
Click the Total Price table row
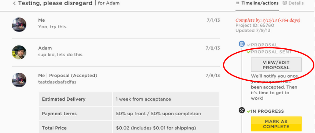(x=129, y=128)
